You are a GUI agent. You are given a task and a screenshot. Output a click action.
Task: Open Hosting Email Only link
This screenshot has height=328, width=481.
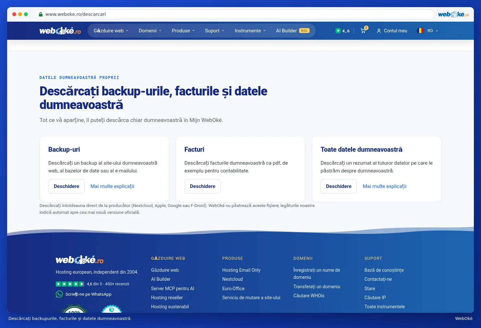(241, 270)
